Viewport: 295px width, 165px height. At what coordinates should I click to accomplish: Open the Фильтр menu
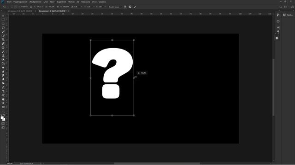pos(71,2)
